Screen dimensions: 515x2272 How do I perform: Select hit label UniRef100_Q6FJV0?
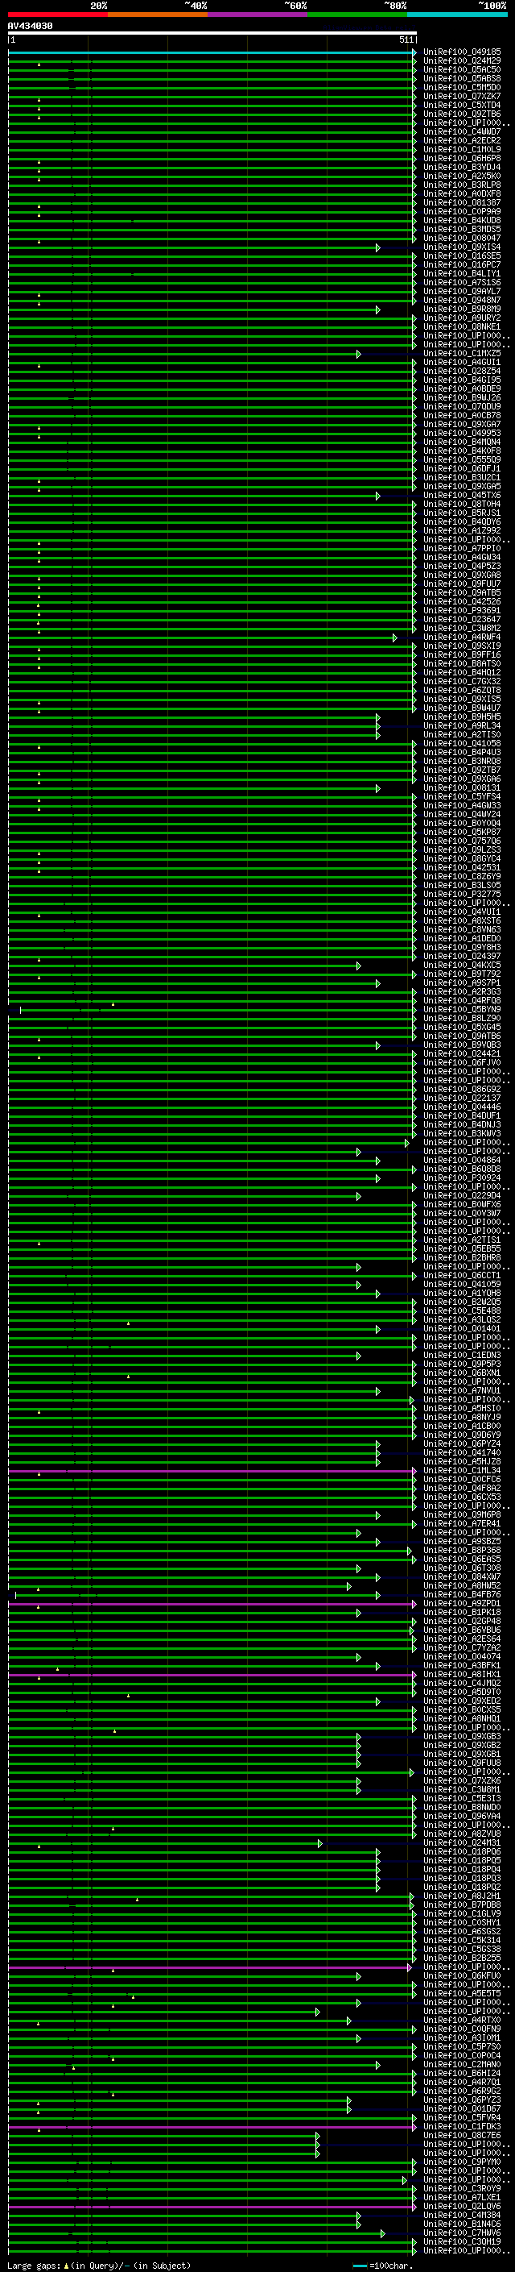point(462,1063)
